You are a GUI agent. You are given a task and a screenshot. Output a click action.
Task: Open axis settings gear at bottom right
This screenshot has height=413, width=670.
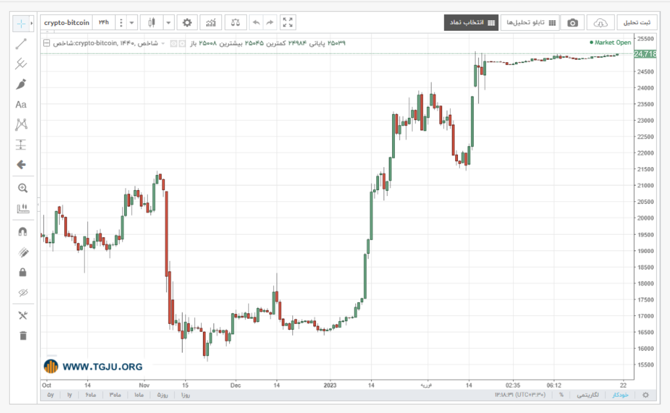click(x=646, y=395)
